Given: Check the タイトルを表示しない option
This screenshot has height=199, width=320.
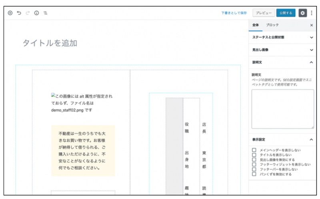Looking at the screenshot, I should (x=254, y=155).
